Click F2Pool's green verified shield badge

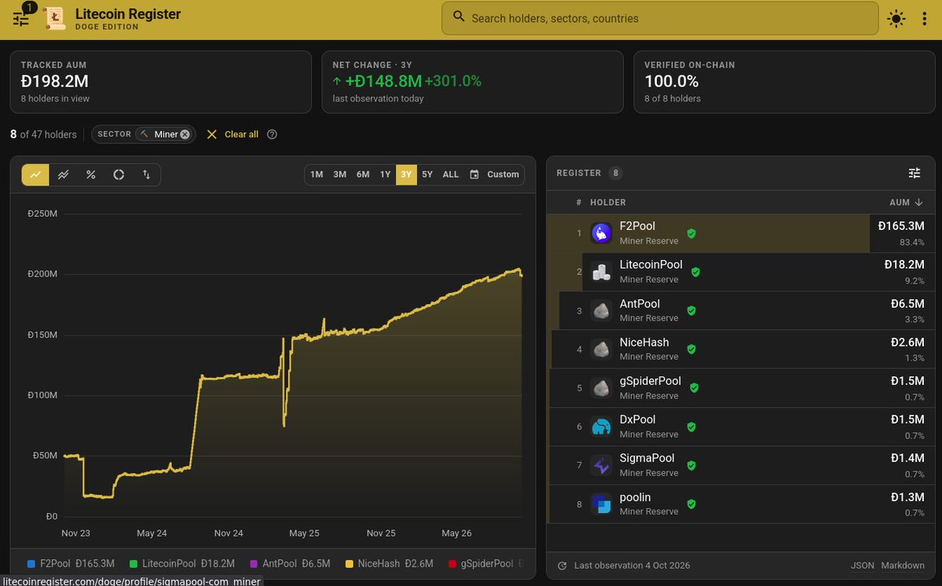[691, 233]
